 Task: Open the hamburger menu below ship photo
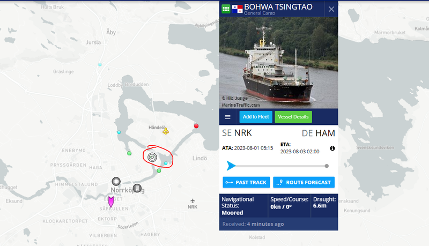pyautogui.click(x=227, y=117)
